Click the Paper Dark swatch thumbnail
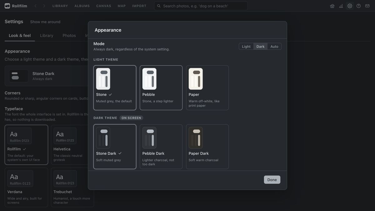The height and width of the screenshot is (211, 375). 196,138
